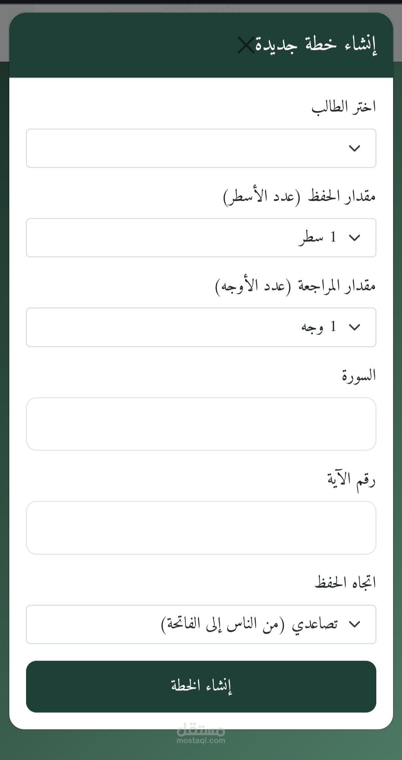Image resolution: width=402 pixels, height=760 pixels.
Task: Tap the السورة field label
Action: [359, 376]
